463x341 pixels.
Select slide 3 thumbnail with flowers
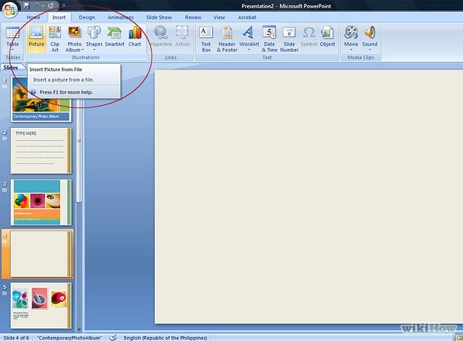[x=41, y=202]
